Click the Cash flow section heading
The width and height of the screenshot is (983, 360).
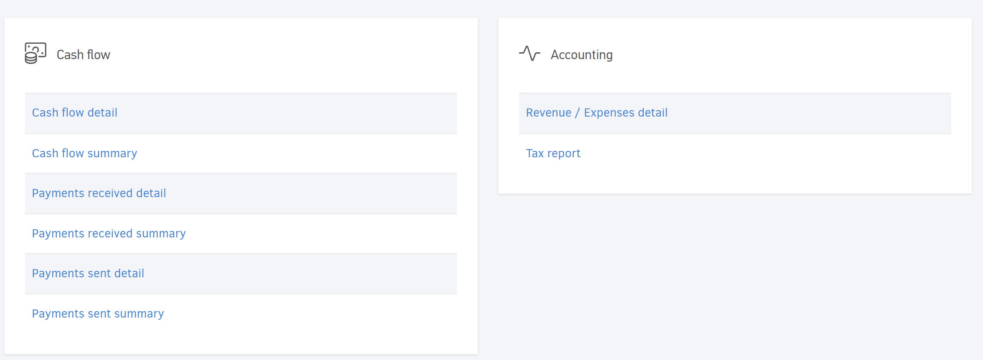click(x=84, y=55)
